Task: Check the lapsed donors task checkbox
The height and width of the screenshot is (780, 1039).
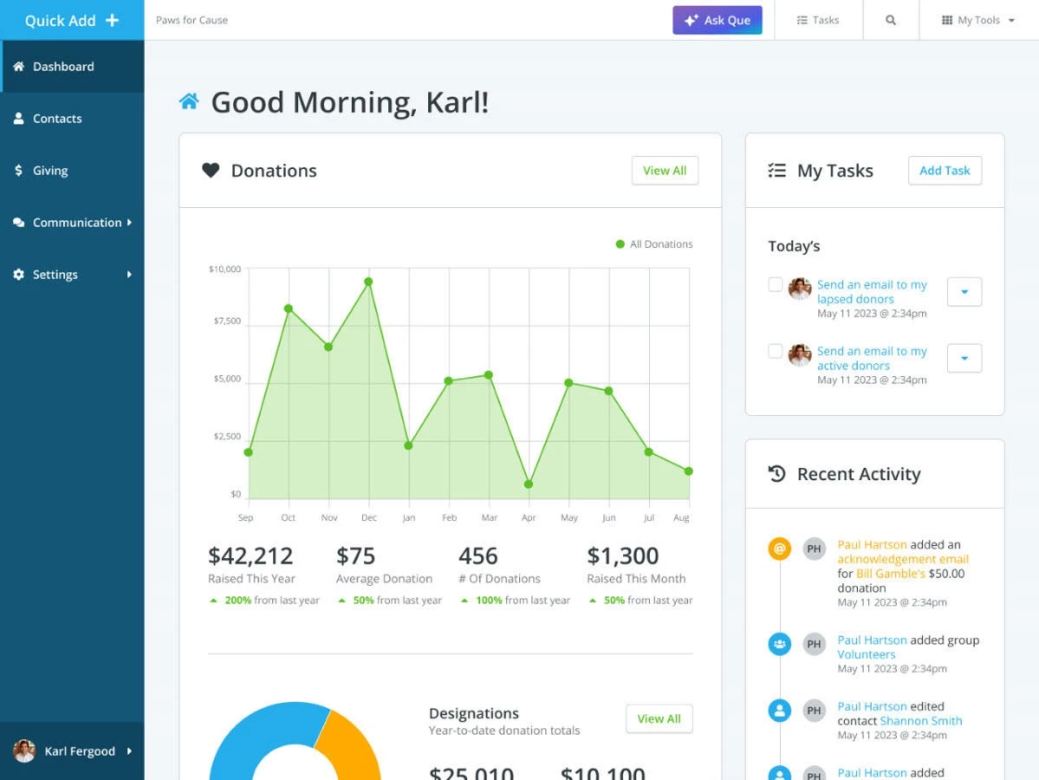Action: (x=776, y=284)
